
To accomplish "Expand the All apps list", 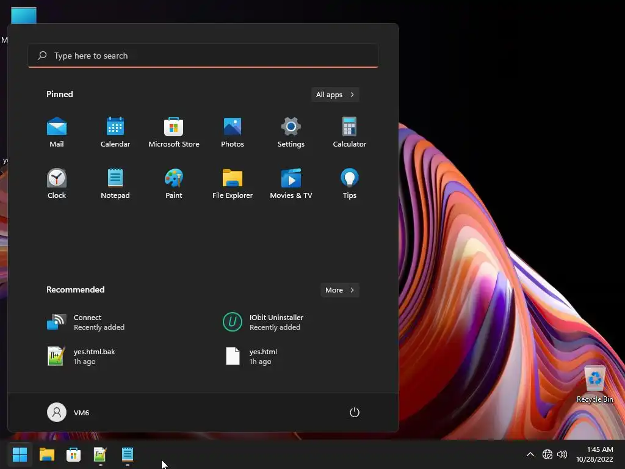I will click(x=335, y=95).
